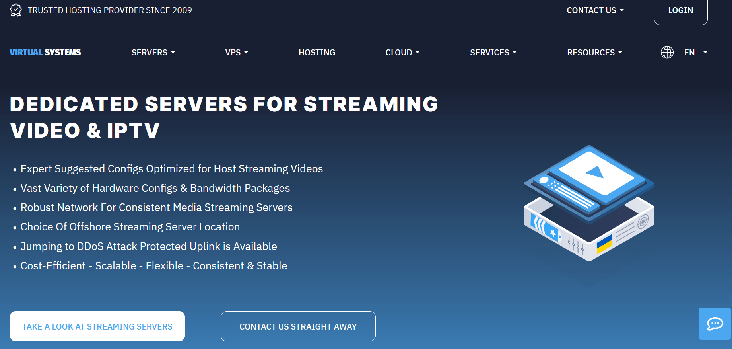Open the Hosting page from the navigation
This screenshot has height=349, width=732.
(x=317, y=53)
